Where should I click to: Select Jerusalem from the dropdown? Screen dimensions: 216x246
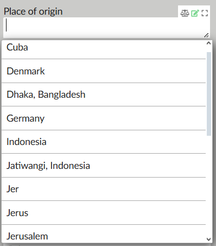coord(104,234)
